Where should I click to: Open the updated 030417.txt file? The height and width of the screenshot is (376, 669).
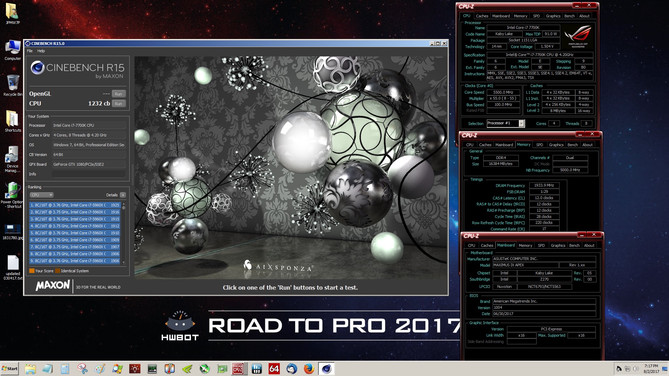(13, 267)
